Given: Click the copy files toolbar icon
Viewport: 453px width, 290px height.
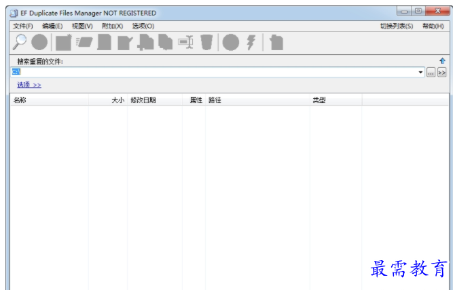Looking at the screenshot, I should (x=165, y=43).
